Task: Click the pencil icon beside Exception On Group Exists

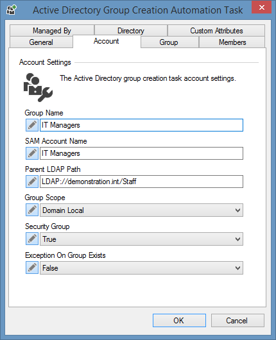Action: coord(32,268)
